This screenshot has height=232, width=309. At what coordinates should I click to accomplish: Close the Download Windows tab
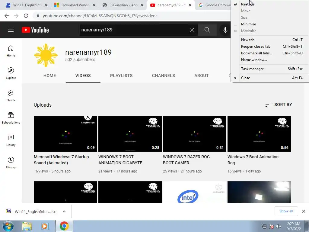coord(94,5)
